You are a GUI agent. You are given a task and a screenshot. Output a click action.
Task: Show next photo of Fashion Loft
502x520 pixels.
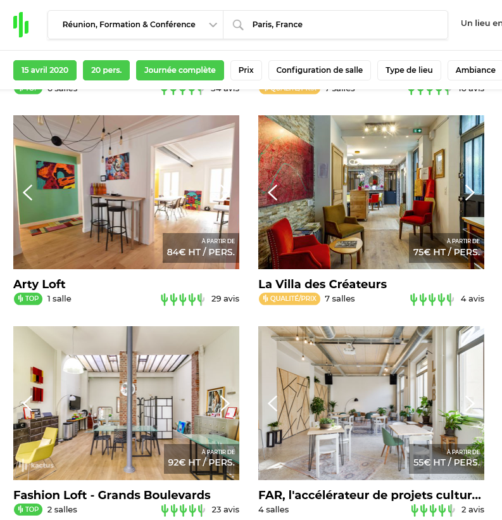point(225,403)
